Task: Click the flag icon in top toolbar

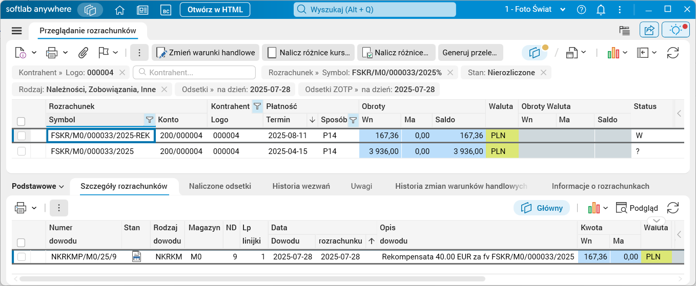Action: tap(104, 52)
